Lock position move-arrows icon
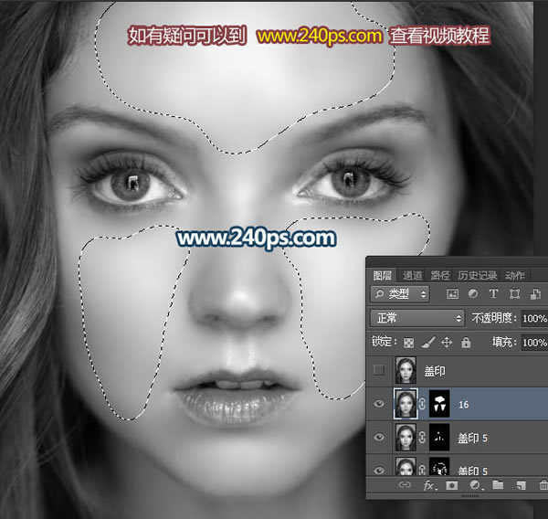The height and width of the screenshot is (519, 548). coord(447,342)
